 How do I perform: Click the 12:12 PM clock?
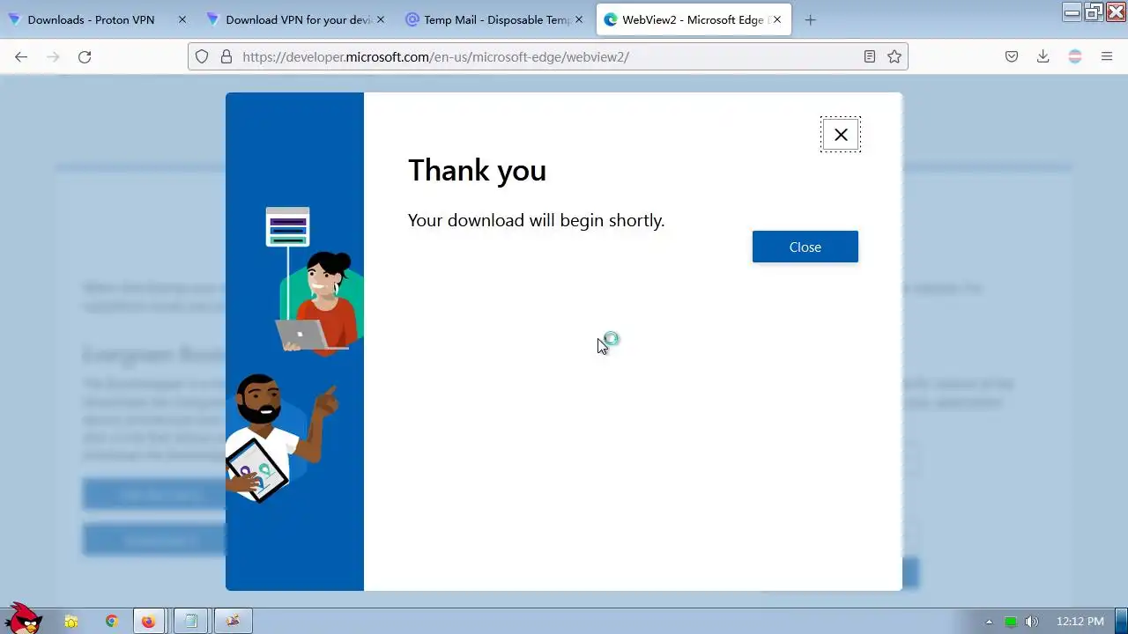point(1080,622)
